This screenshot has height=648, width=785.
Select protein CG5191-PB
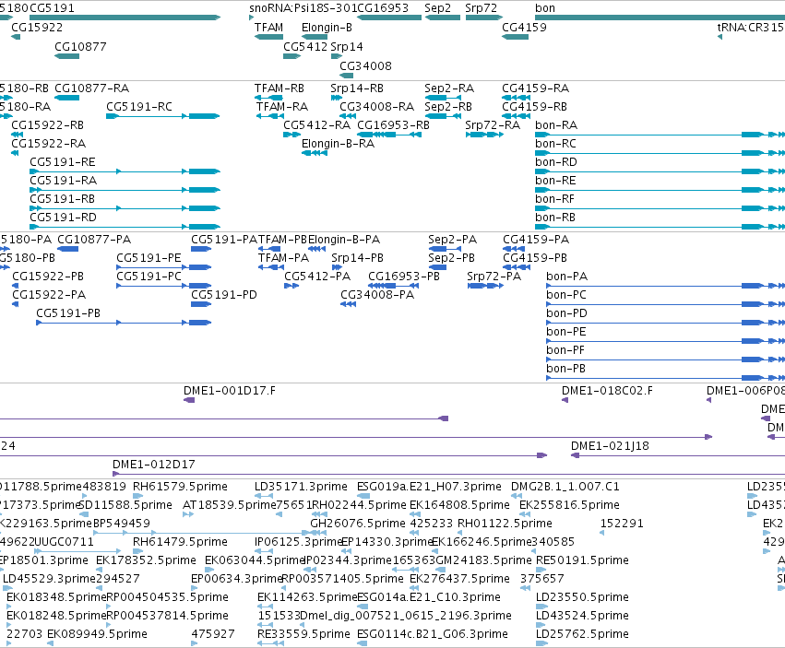click(x=68, y=313)
